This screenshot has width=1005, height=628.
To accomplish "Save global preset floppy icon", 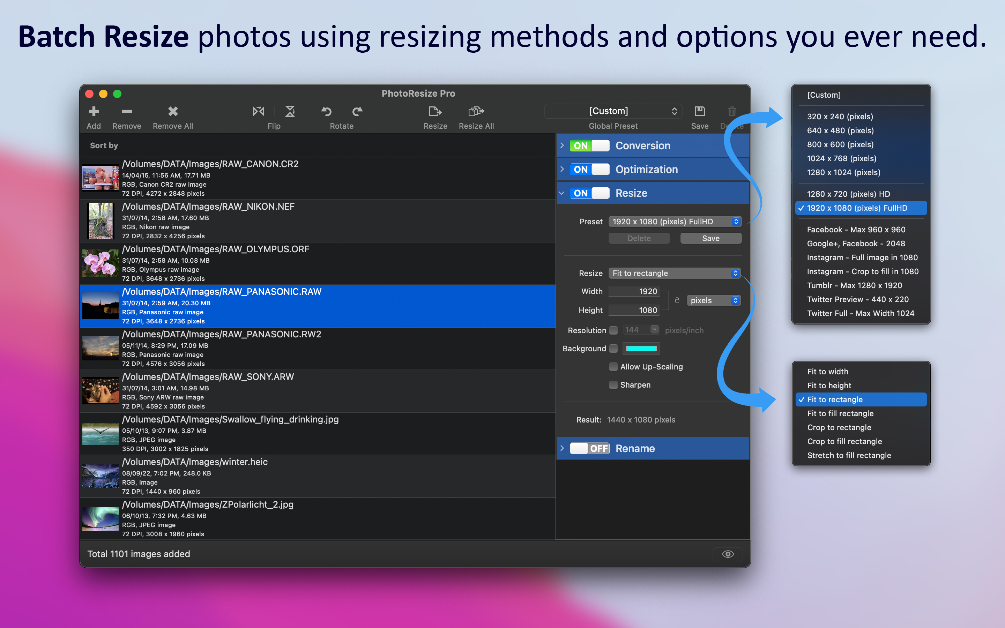I will pos(700,111).
